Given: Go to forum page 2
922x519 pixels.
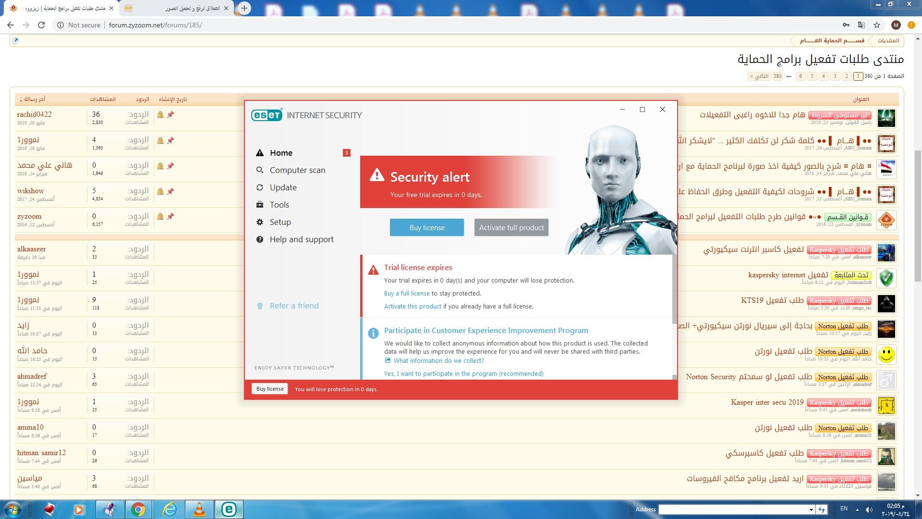Looking at the screenshot, I should 847,76.
